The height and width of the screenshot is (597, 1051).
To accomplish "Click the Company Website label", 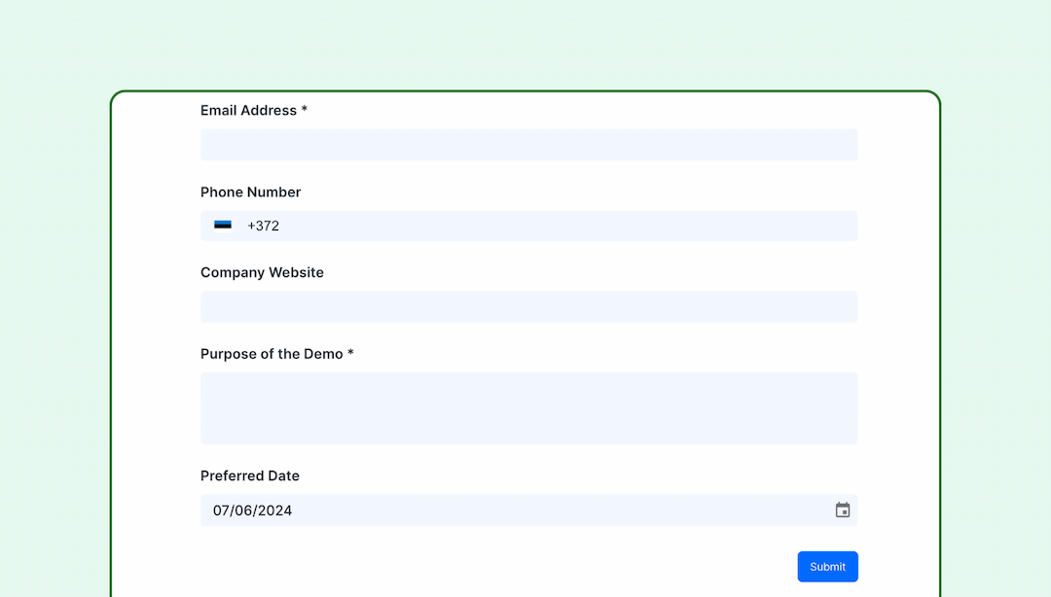I will pyautogui.click(x=262, y=272).
